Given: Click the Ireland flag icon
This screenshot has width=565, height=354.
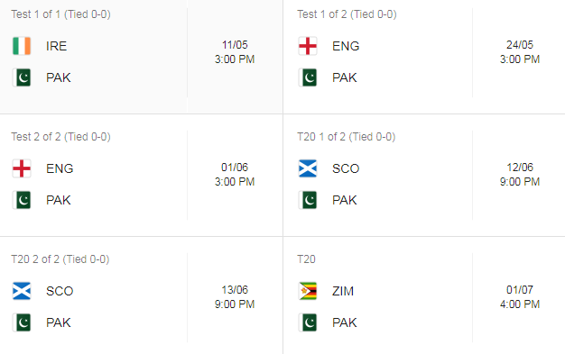Looking at the screenshot, I should (22, 46).
